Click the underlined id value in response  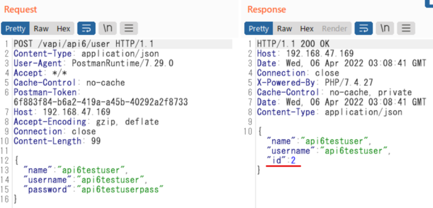click(x=293, y=160)
